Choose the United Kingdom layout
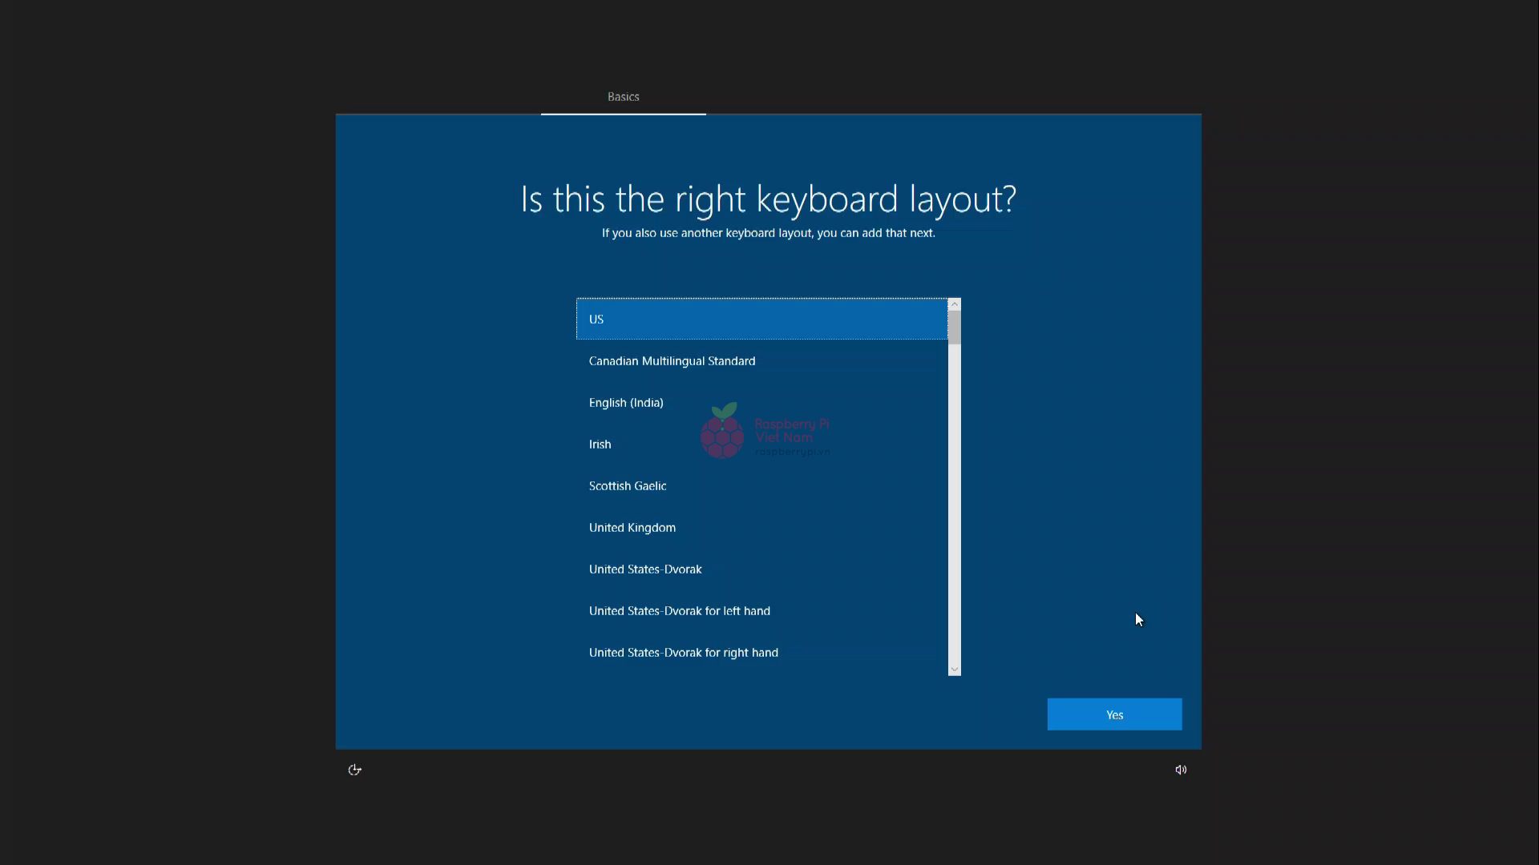This screenshot has height=865, width=1539. pyautogui.click(x=632, y=528)
